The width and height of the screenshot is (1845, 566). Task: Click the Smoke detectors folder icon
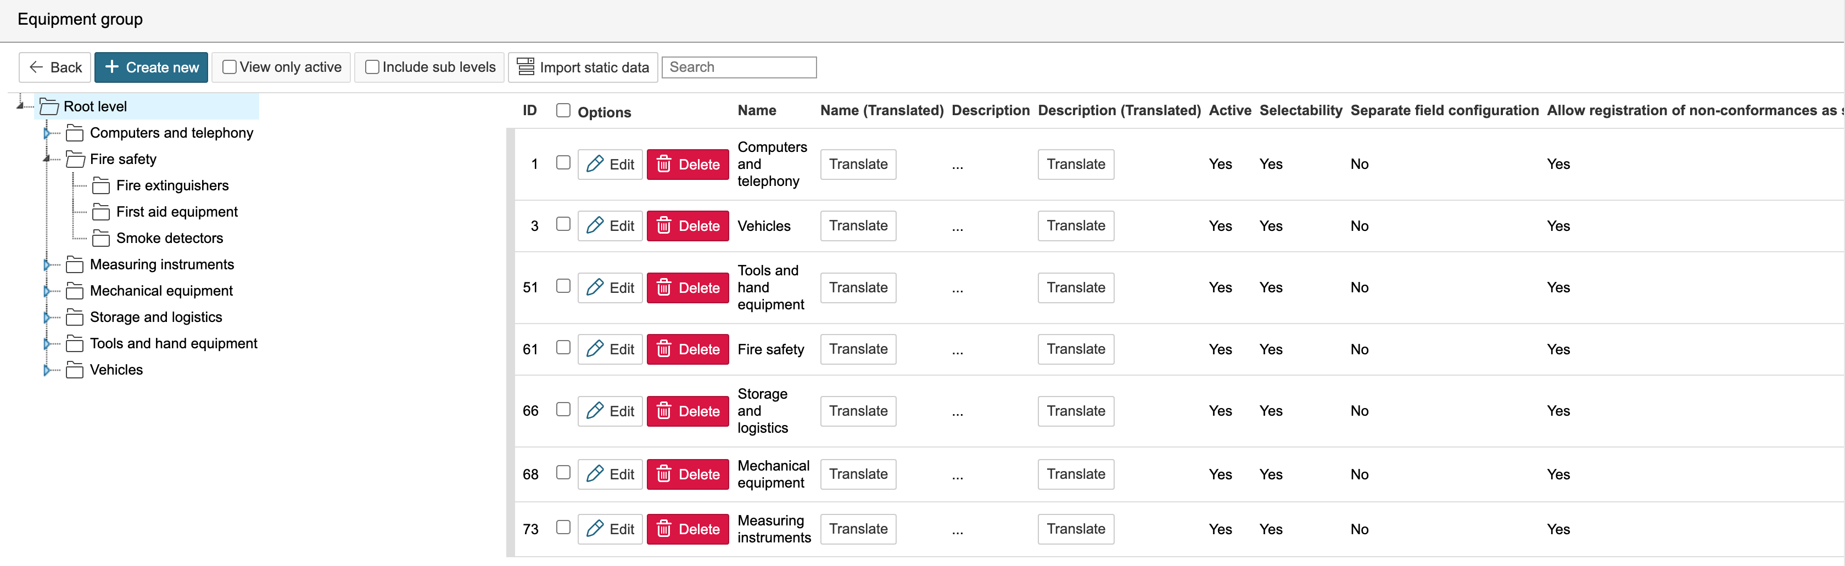point(101,238)
